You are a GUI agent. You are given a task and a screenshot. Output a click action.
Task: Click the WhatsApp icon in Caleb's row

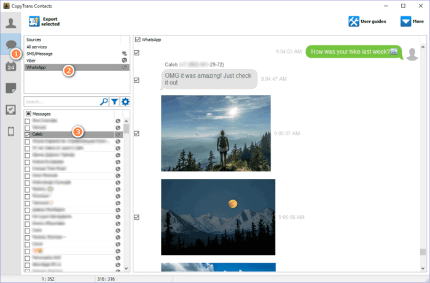118,134
